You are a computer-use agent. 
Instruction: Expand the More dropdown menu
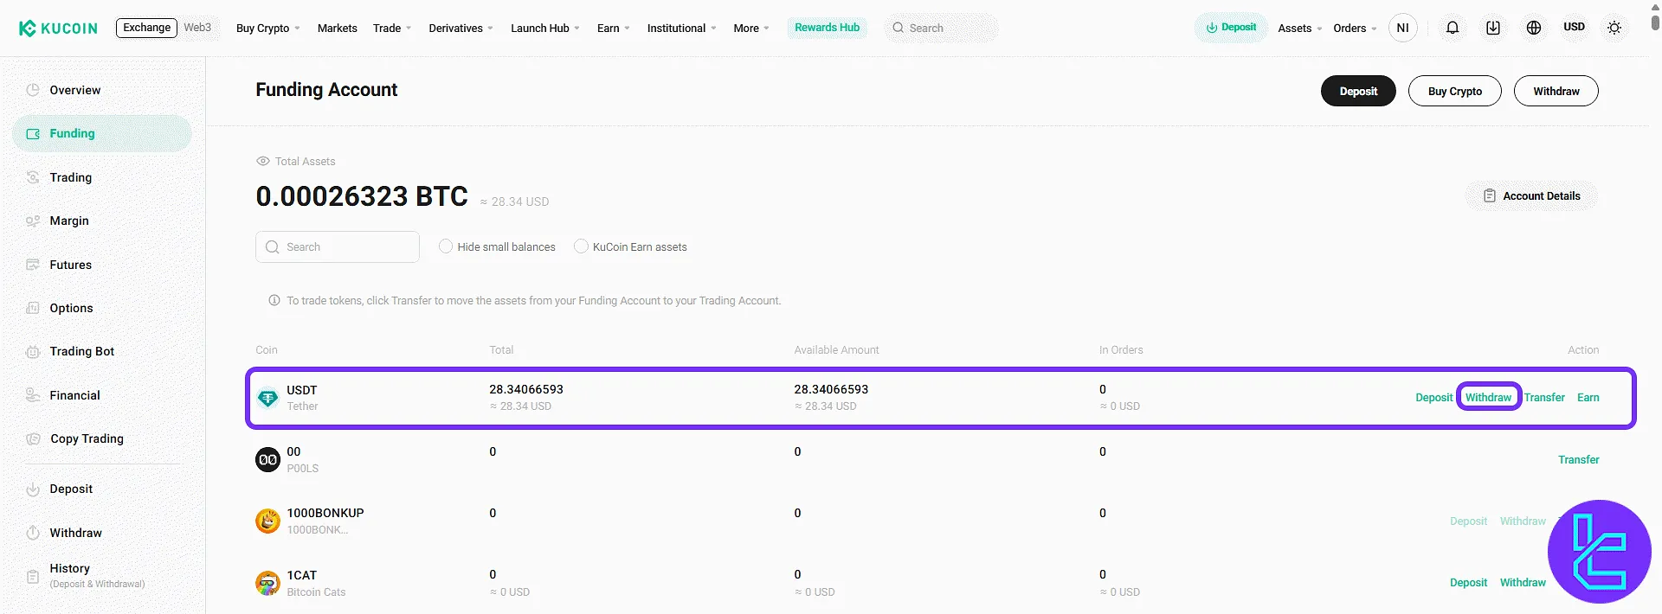click(751, 29)
